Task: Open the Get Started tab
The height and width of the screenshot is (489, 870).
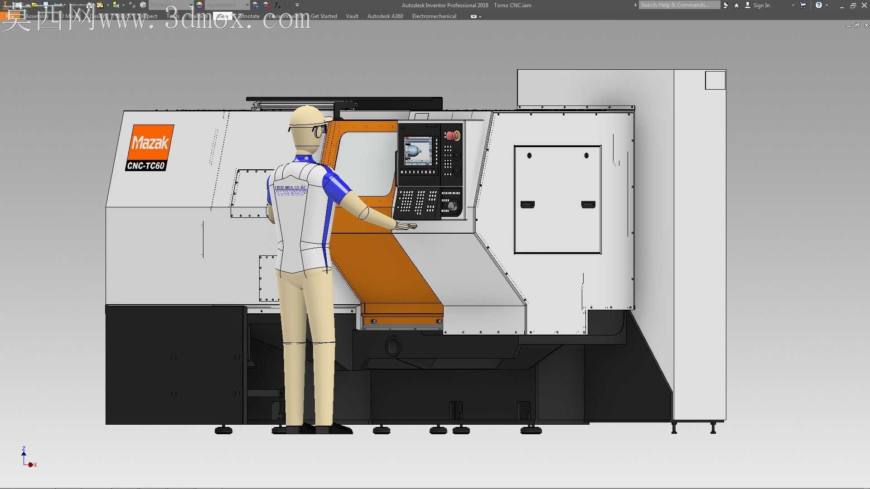Action: pos(324,16)
